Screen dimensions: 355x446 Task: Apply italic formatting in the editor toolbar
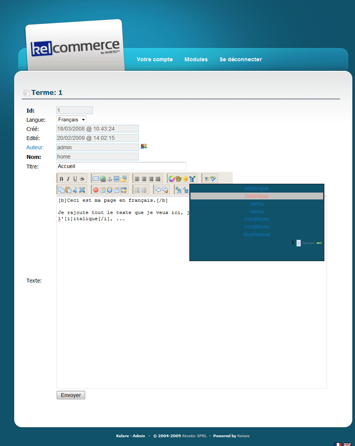click(68, 179)
